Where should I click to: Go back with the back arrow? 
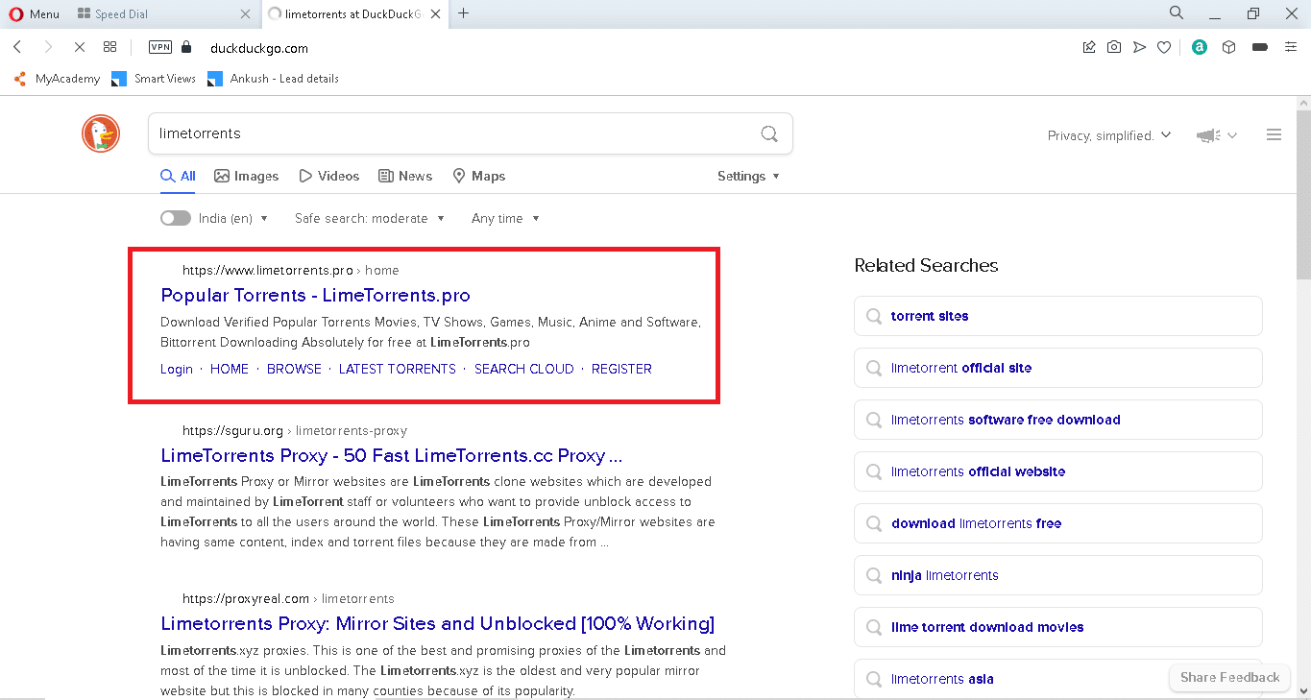(x=17, y=47)
